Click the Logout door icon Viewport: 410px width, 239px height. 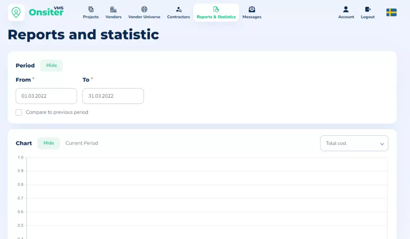(367, 10)
